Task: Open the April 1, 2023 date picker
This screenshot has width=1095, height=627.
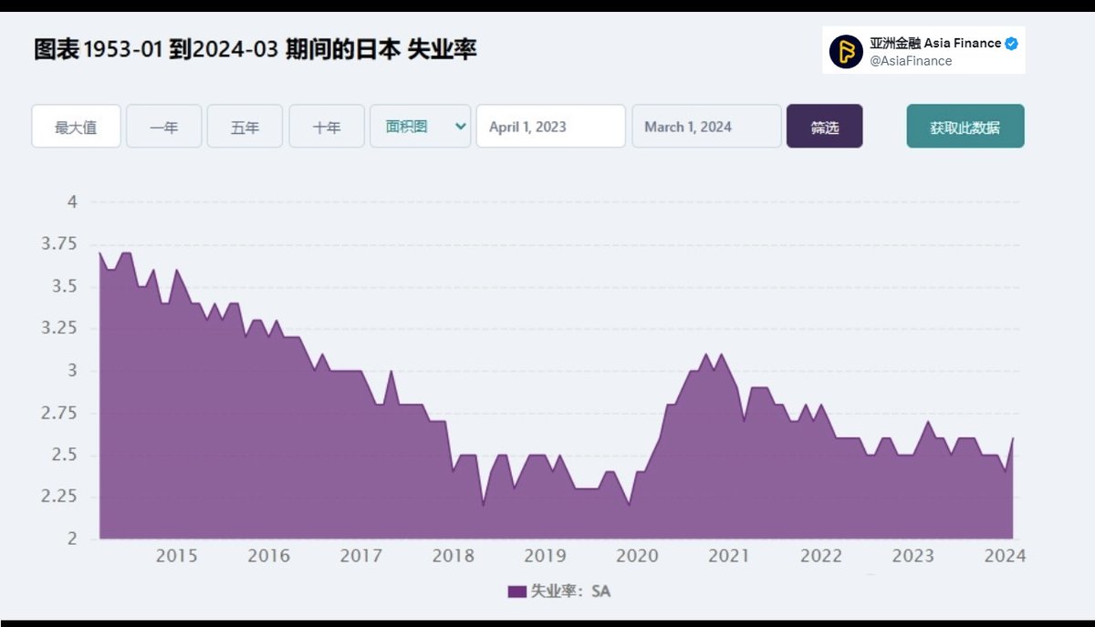Action: tap(550, 126)
